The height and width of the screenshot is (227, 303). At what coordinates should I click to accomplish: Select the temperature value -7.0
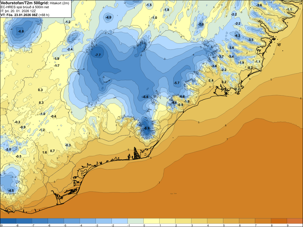[x=201, y=24]
